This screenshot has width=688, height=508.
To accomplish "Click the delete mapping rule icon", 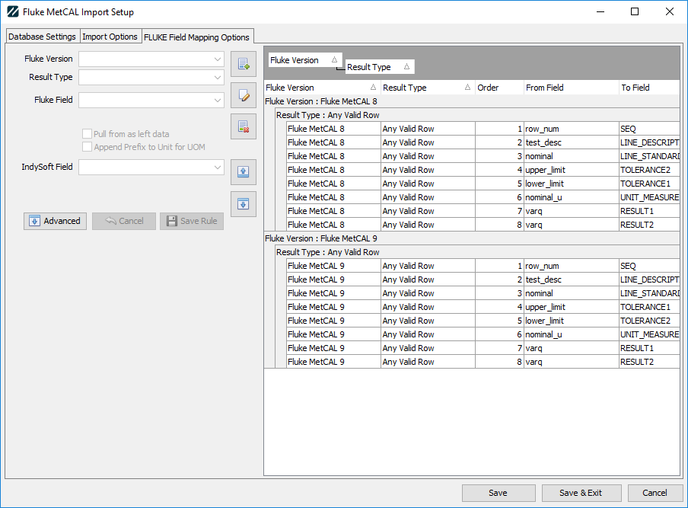I will point(244,126).
